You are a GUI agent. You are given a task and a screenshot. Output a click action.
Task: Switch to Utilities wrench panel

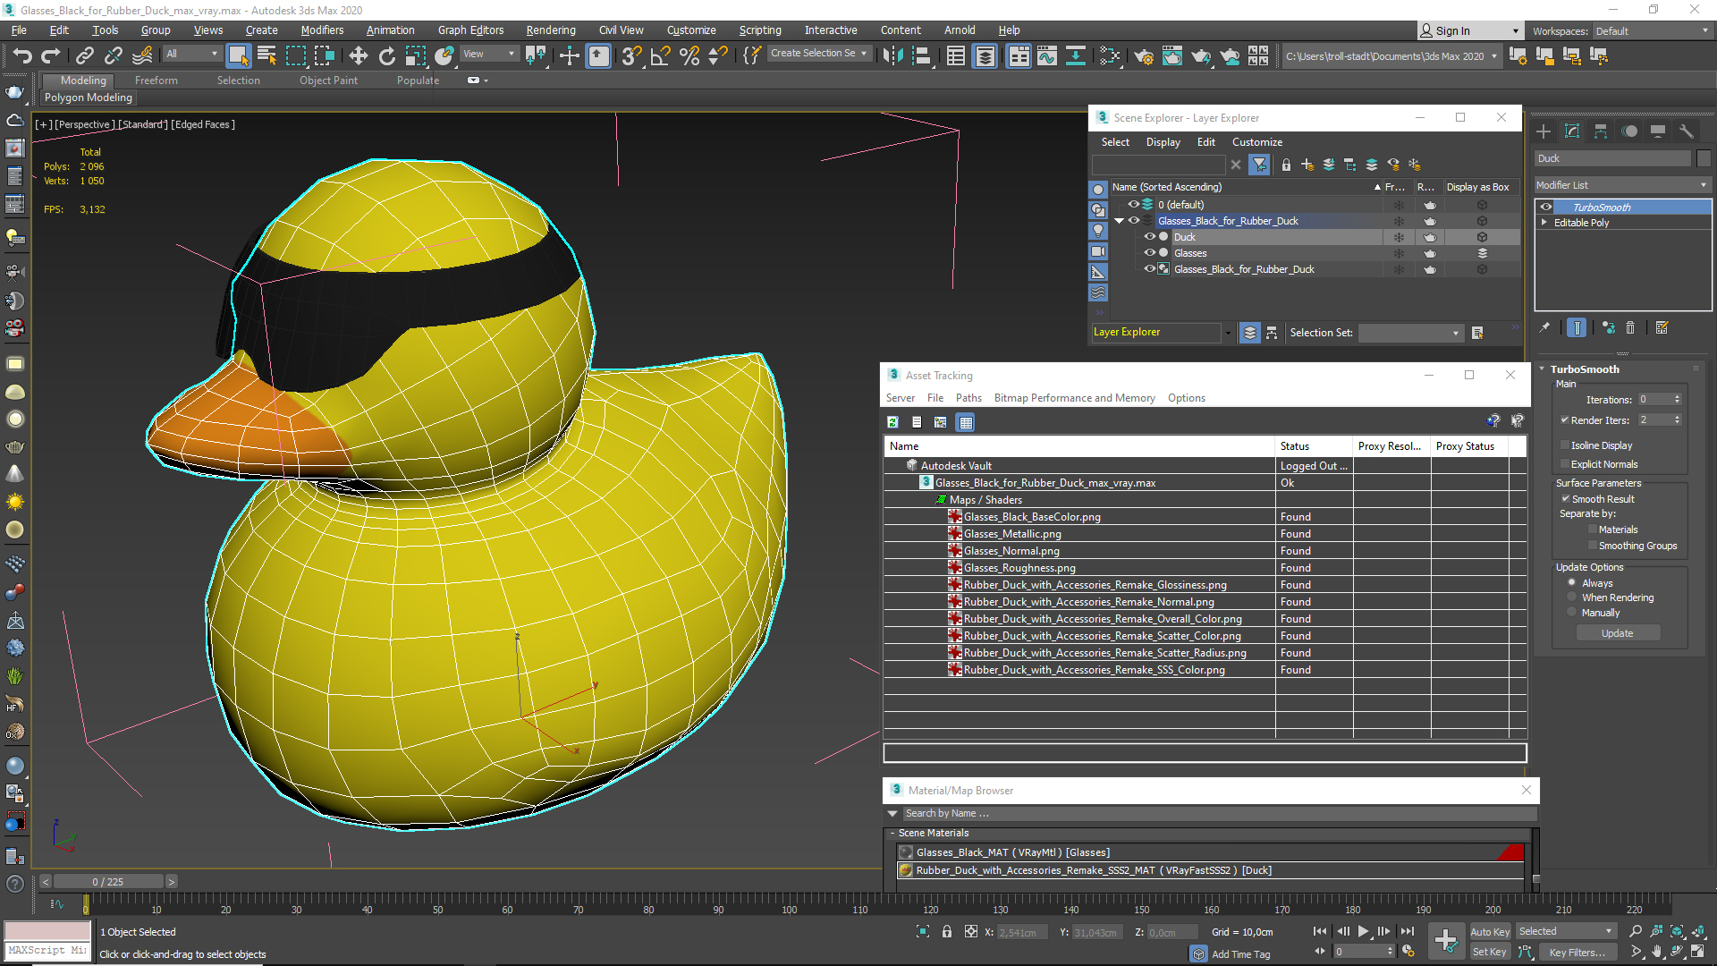(1686, 131)
